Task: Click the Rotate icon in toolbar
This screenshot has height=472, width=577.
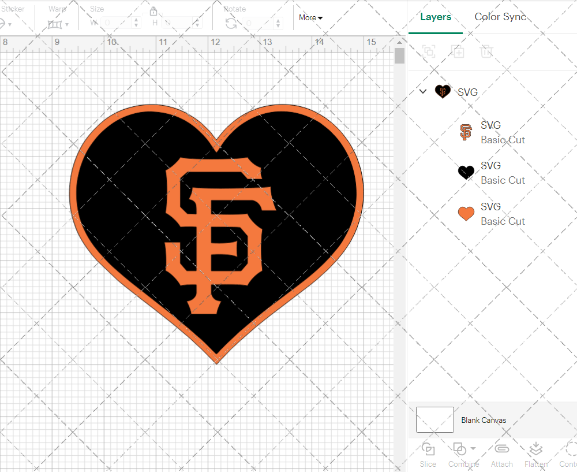Action: point(231,23)
